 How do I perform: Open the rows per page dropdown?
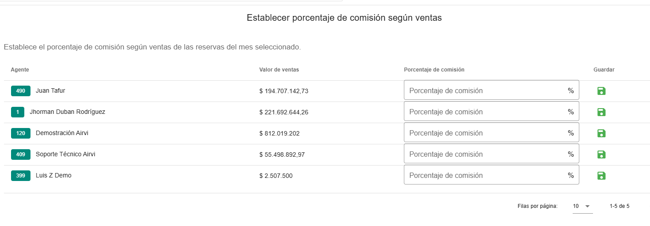point(582,206)
